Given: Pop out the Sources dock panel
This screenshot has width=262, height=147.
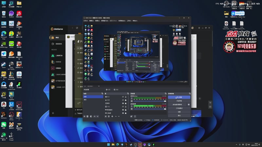Looking at the screenshot, I should (x=128, y=93).
